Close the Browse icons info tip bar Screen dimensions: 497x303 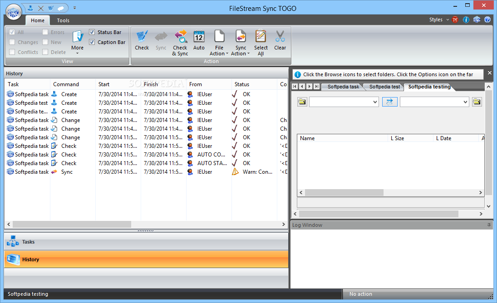pyautogui.click(x=490, y=73)
